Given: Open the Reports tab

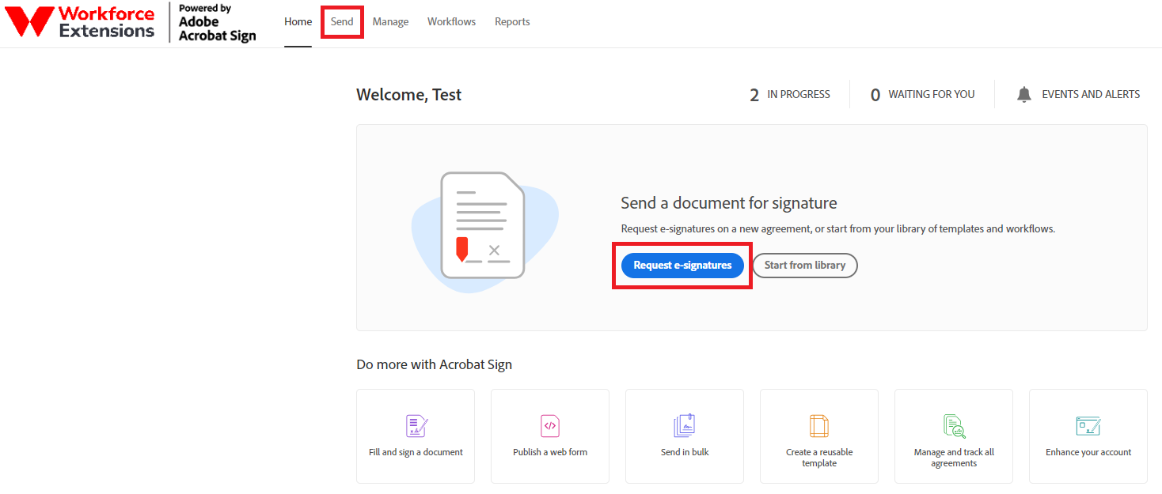Looking at the screenshot, I should click(512, 21).
